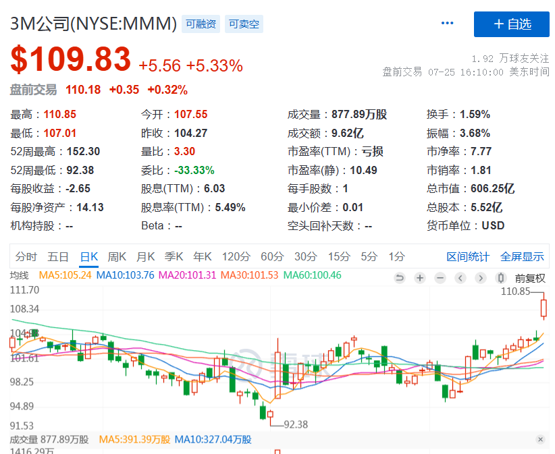Image resolution: width=555 pixels, height=454 pixels.
Task: Switch to 30分 interval tab
Action: pyautogui.click(x=305, y=257)
